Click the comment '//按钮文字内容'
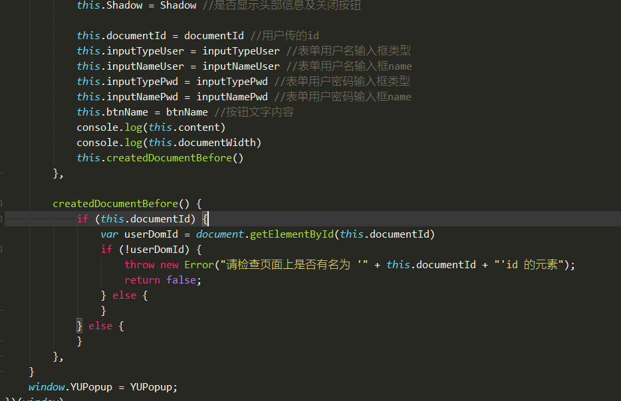Screen dimensions: 621x401 (x=254, y=112)
